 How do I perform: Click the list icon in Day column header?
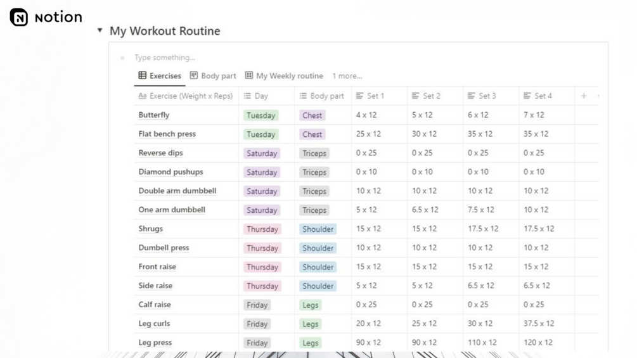(247, 96)
